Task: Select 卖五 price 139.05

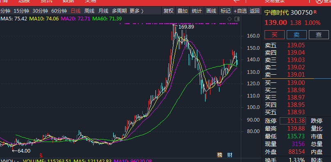Action: [296, 45]
